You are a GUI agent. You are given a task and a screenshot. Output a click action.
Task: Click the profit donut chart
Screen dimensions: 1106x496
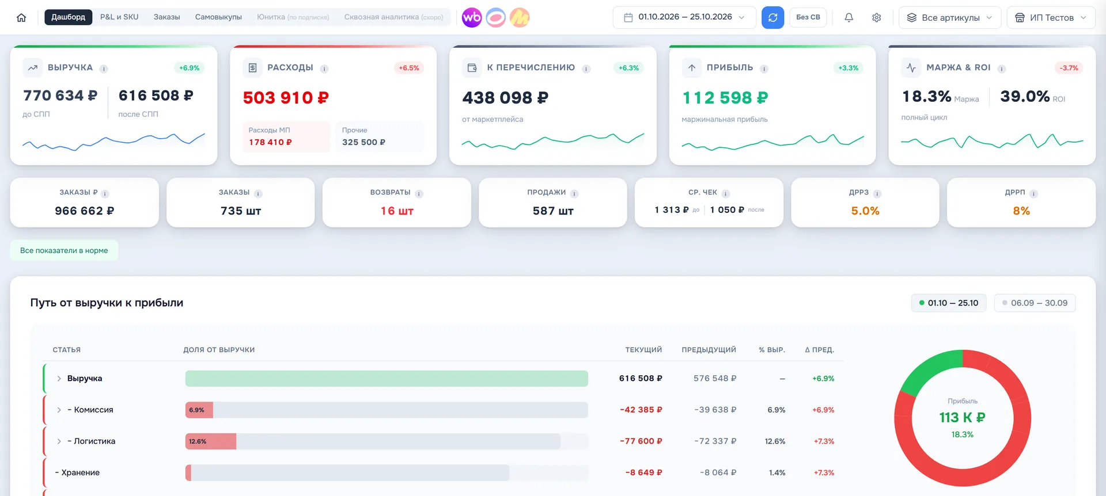pos(963,418)
